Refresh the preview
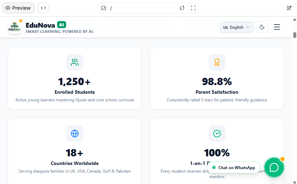 [182, 8]
